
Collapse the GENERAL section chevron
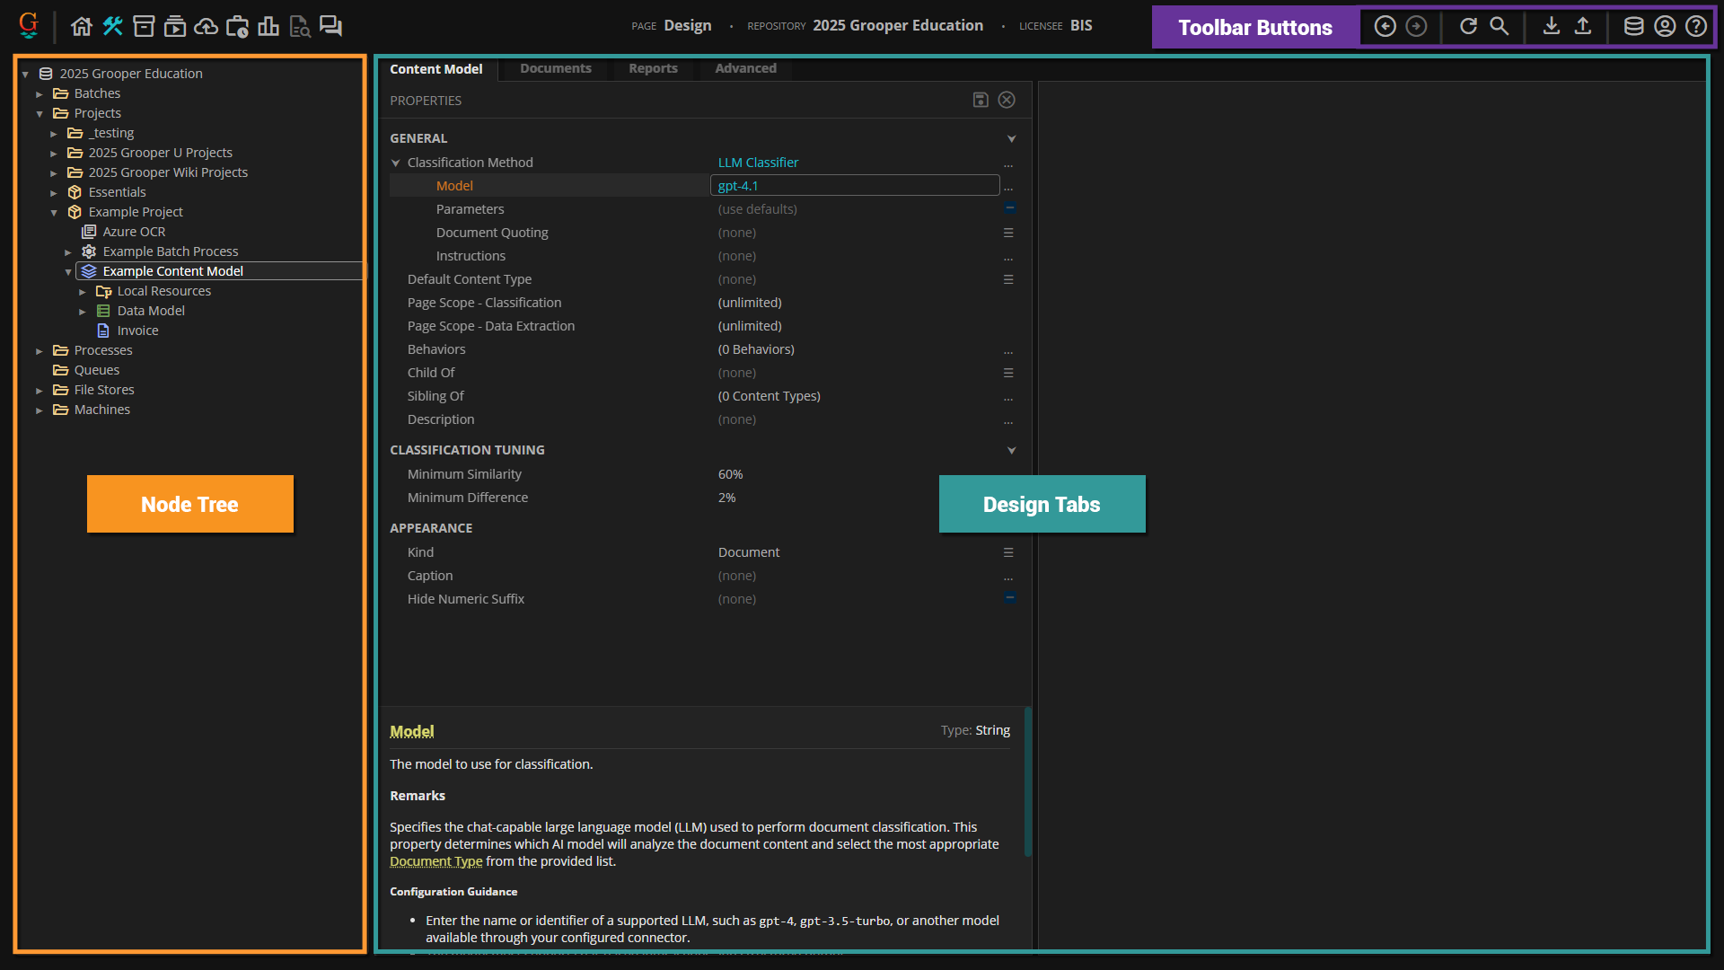pos(1011,138)
